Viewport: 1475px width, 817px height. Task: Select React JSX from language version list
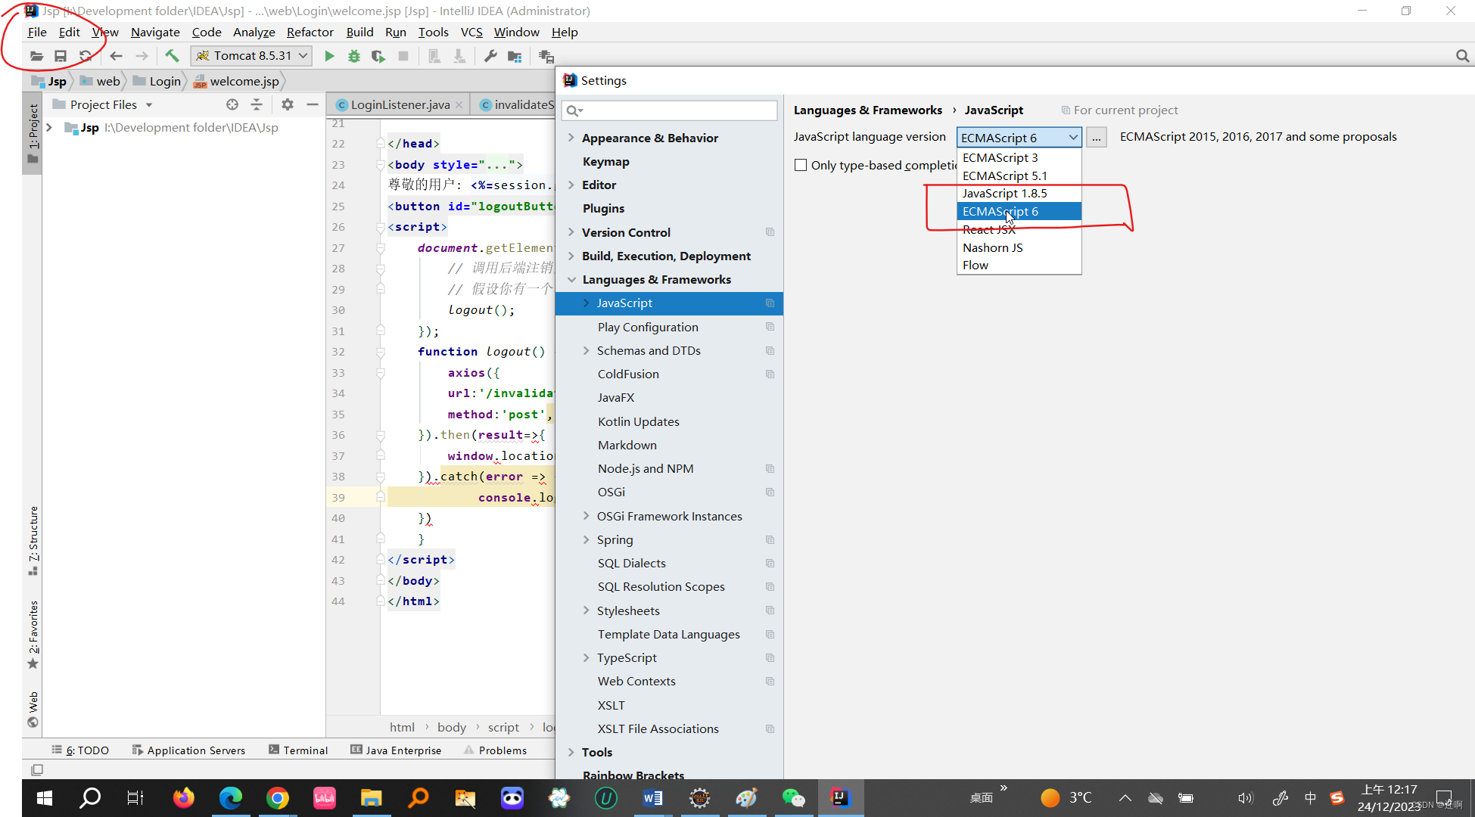pos(989,229)
